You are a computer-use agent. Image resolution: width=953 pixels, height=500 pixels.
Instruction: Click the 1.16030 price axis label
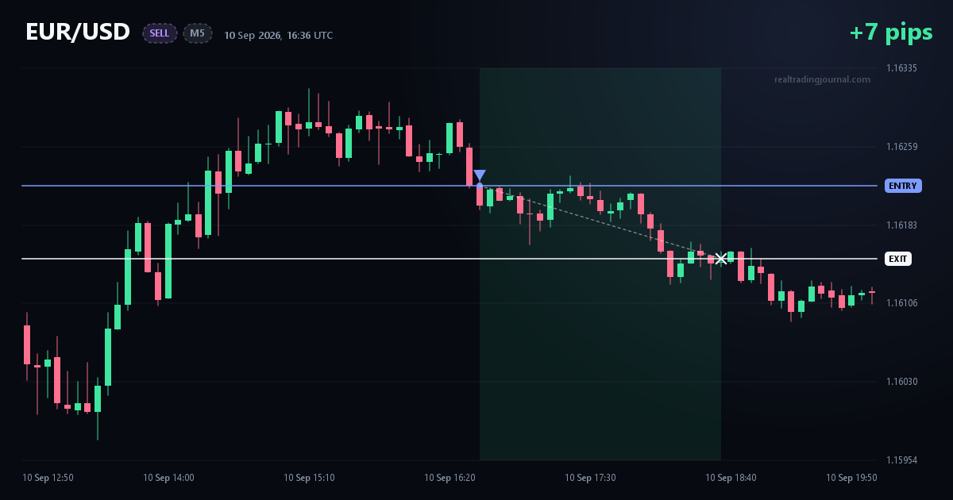point(901,382)
